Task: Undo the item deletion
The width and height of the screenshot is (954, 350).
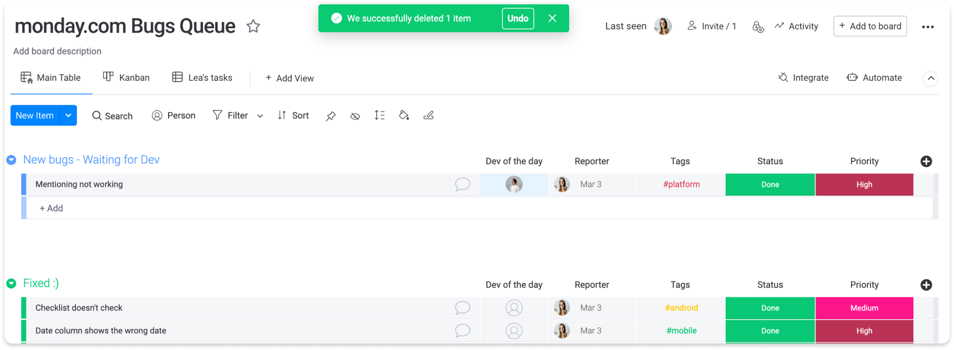Action: click(518, 18)
